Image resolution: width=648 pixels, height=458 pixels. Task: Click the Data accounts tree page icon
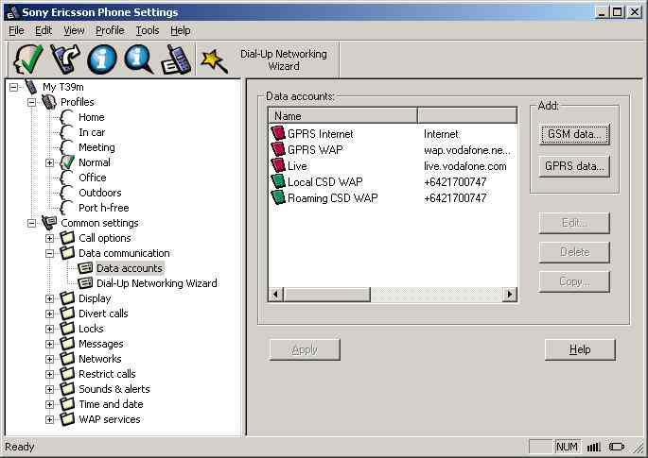tap(85, 268)
